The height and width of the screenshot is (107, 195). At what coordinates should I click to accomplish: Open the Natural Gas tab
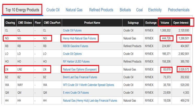tap(74, 10)
